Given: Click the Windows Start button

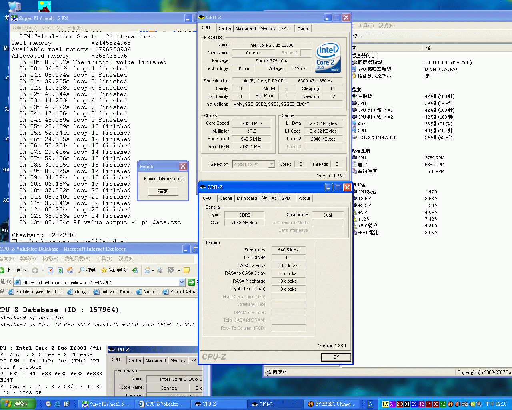Looking at the screenshot, I should pyautogui.click(x=18, y=404).
